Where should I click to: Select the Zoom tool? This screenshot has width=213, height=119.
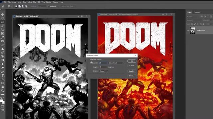tap(2, 91)
